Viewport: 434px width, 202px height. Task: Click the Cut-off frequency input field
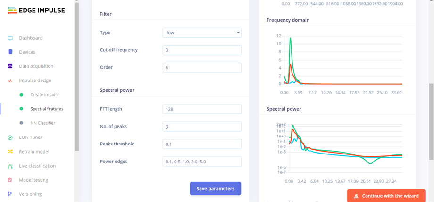click(201, 50)
